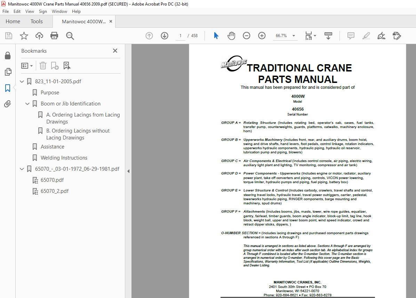Open the File menu
Screen dimensions: 416x298
(x=6, y=11)
